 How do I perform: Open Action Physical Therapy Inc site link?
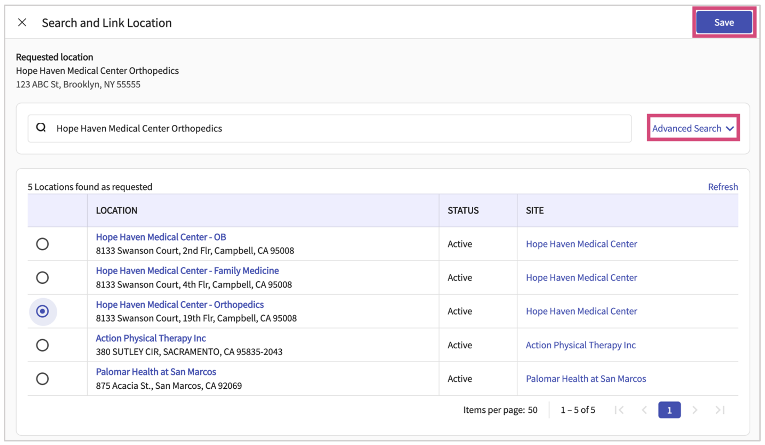[580, 345]
